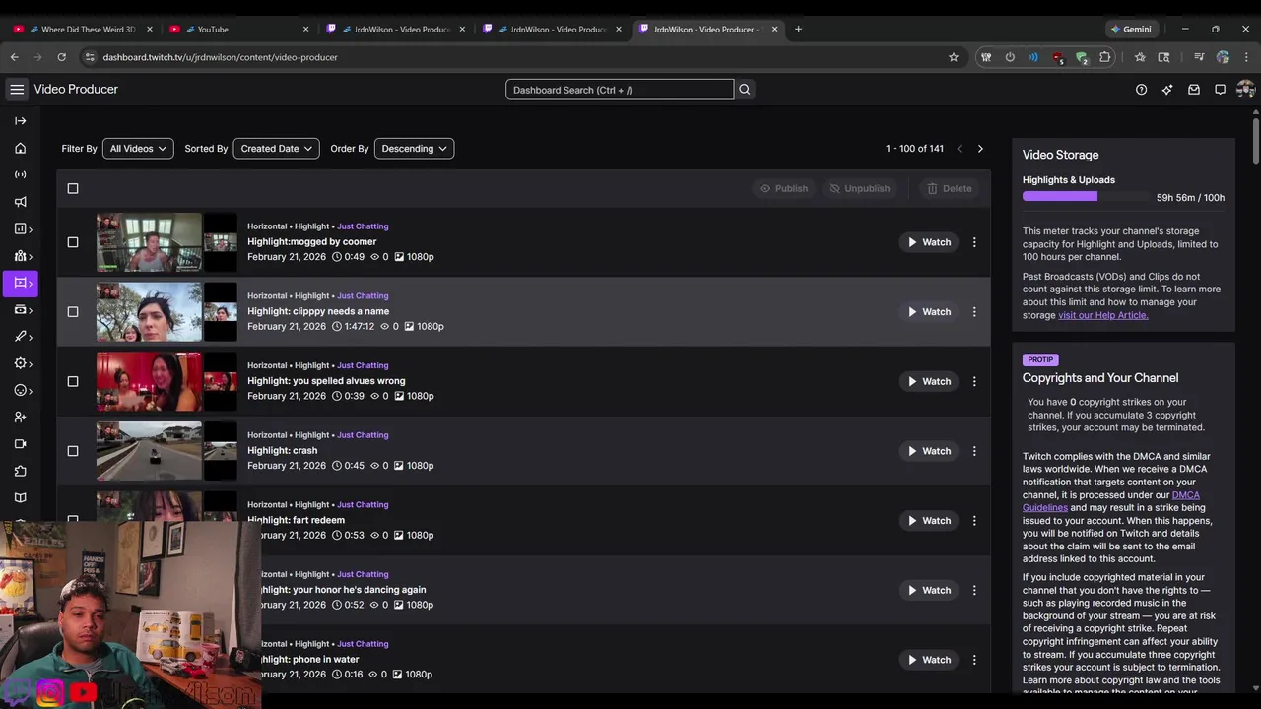Click the power-button extension icon
The image size is (1261, 709).
point(1010,57)
